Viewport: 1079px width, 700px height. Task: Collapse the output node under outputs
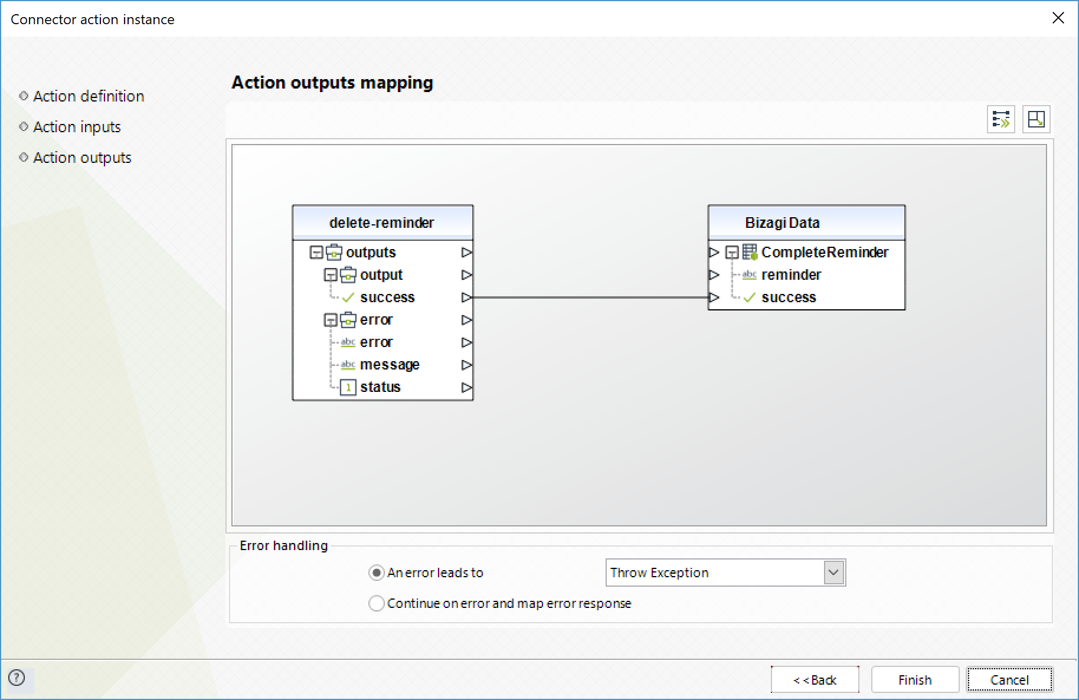pyautogui.click(x=331, y=275)
